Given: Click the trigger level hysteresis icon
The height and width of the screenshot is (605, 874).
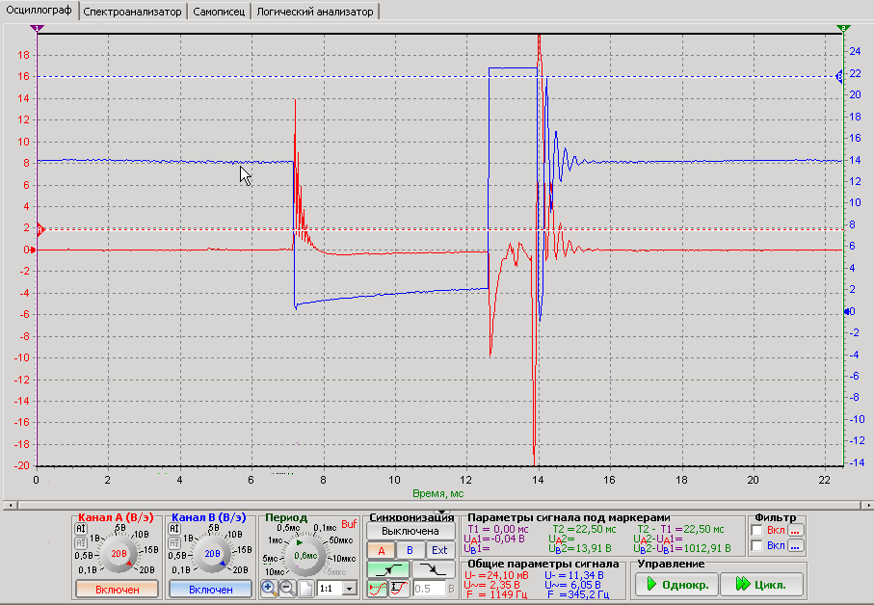Looking at the screenshot, I should click(400, 589).
